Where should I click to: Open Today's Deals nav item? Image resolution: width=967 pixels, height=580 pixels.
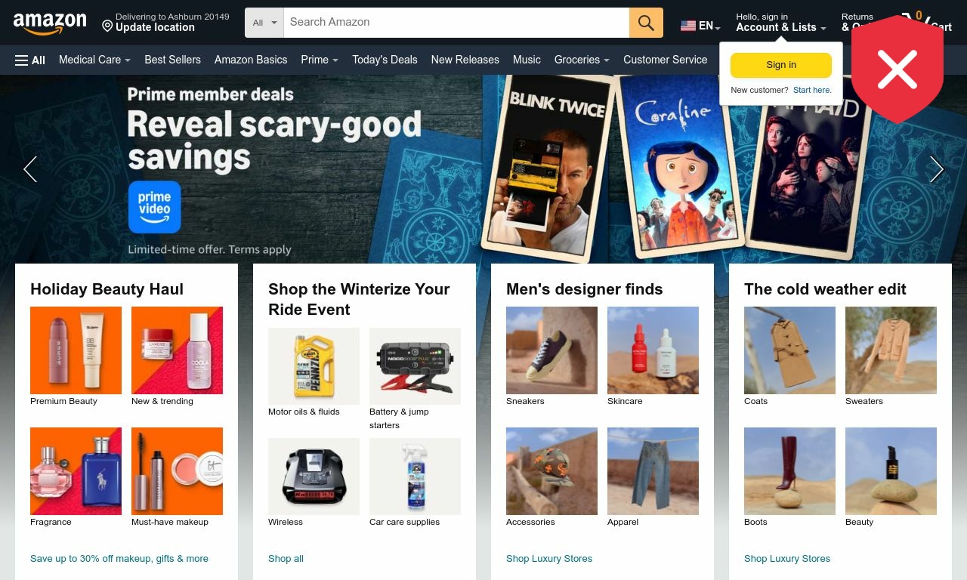point(385,60)
